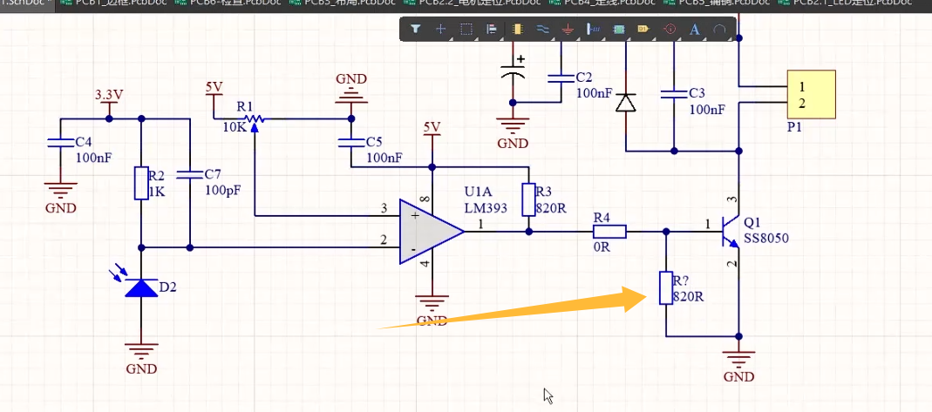This screenshot has height=412, width=932.
Task: Click the 5V label above the LM393
Action: click(x=432, y=127)
